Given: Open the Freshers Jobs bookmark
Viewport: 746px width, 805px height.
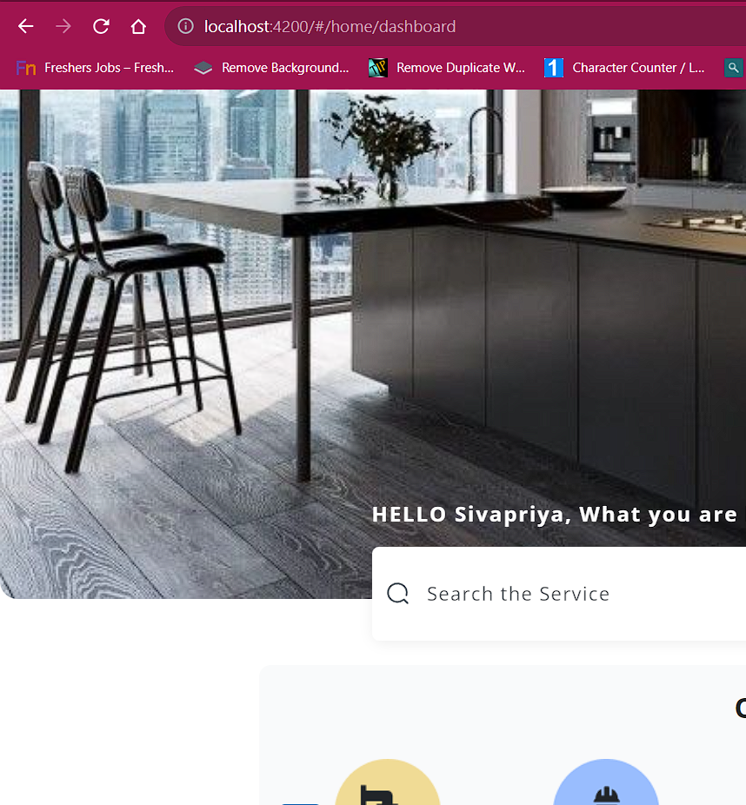Looking at the screenshot, I should pyautogui.click(x=95, y=68).
